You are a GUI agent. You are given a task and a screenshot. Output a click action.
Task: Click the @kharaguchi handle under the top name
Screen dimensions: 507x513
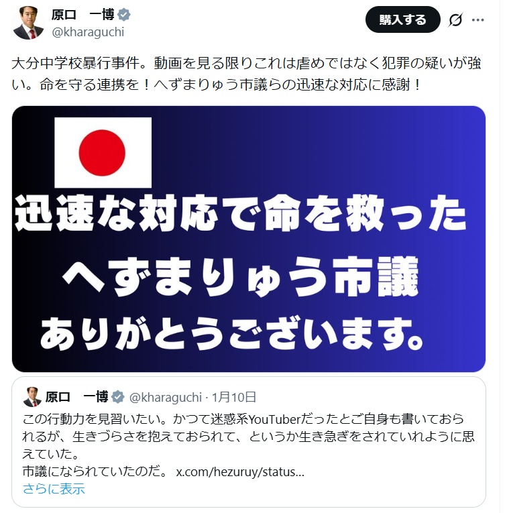(x=88, y=32)
